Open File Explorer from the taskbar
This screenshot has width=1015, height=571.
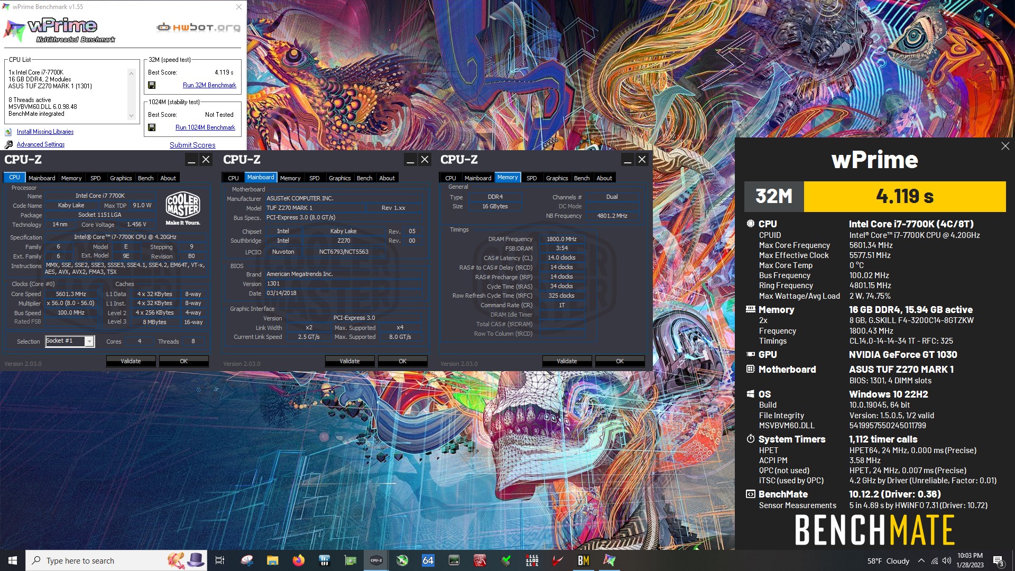tap(272, 560)
